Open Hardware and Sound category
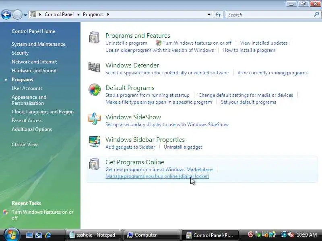This screenshot has width=322, height=241. tap(34, 71)
